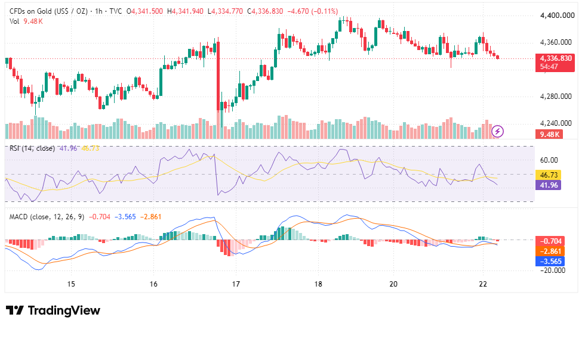Select the CFDs on Gold chart title
Viewport: 585px width, 342px height.
66,11
